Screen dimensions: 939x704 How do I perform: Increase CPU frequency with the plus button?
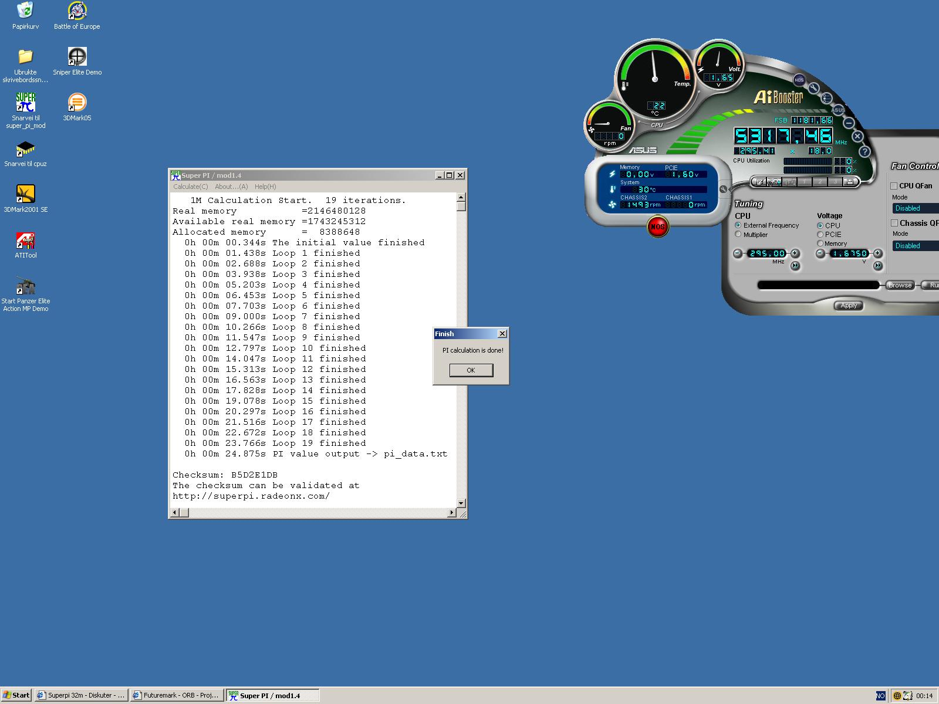click(x=795, y=253)
